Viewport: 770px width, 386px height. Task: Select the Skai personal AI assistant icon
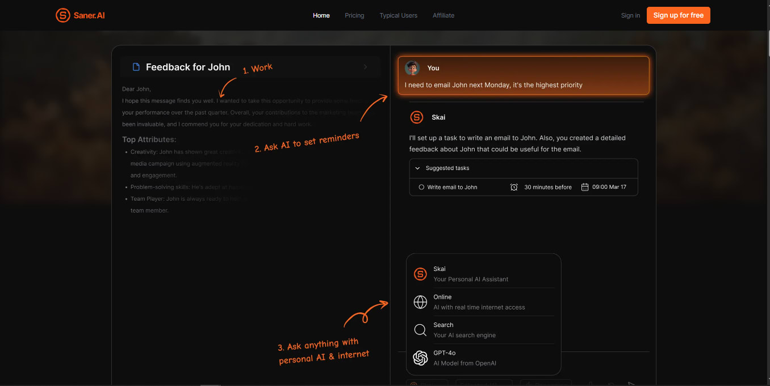tap(420, 274)
